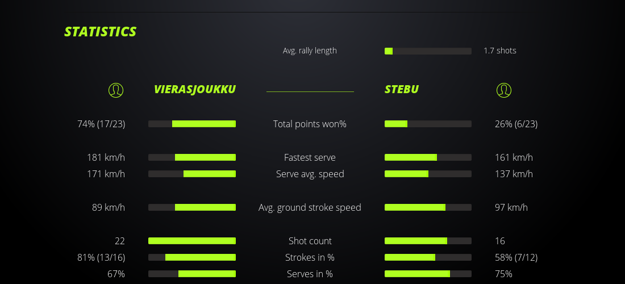Click the Total points won% label

click(310, 124)
